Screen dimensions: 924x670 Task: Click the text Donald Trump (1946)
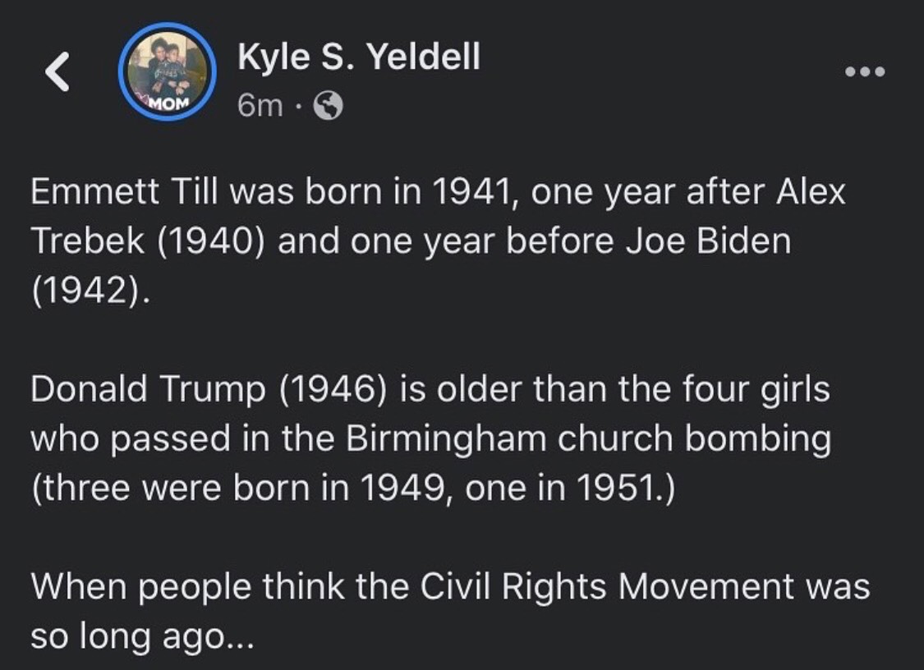pos(209,390)
